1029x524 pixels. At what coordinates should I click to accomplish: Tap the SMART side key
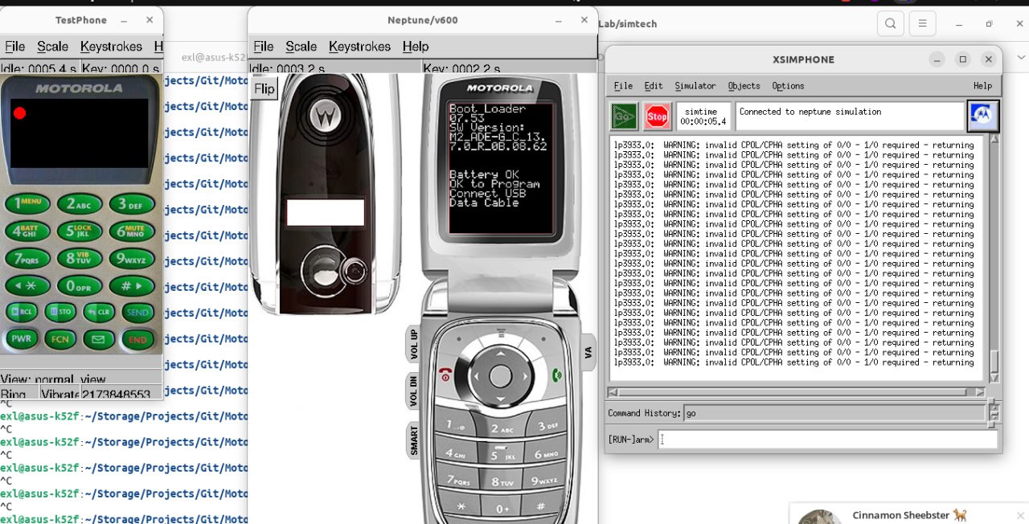point(415,440)
